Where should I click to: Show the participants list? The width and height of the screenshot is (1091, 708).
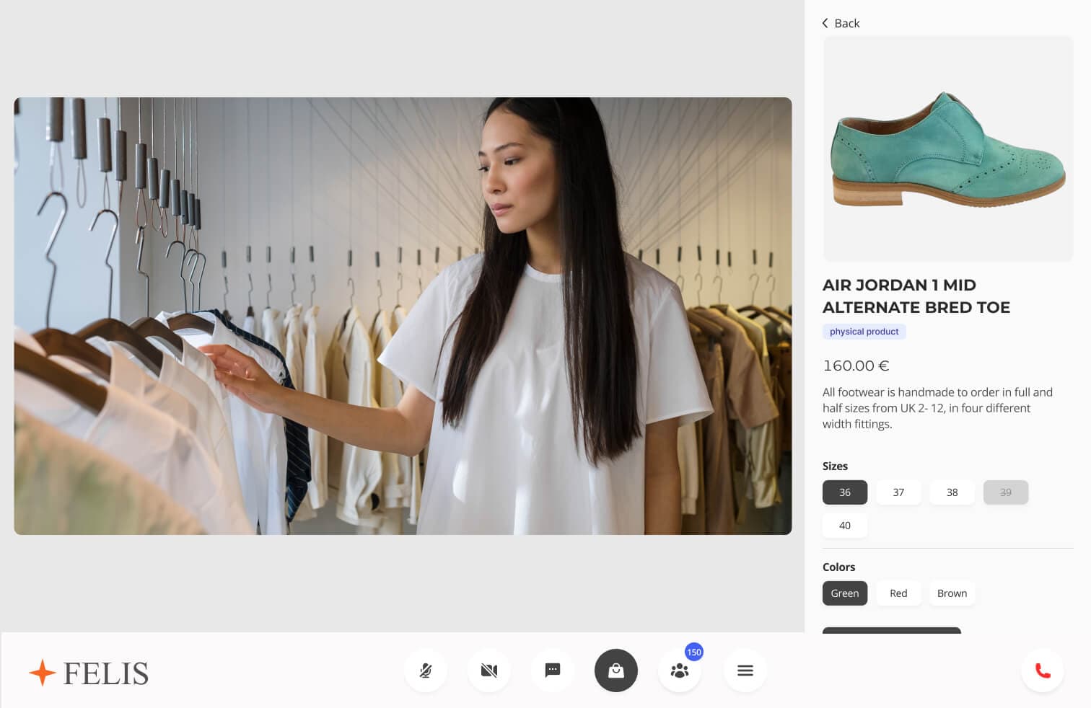[680, 671]
